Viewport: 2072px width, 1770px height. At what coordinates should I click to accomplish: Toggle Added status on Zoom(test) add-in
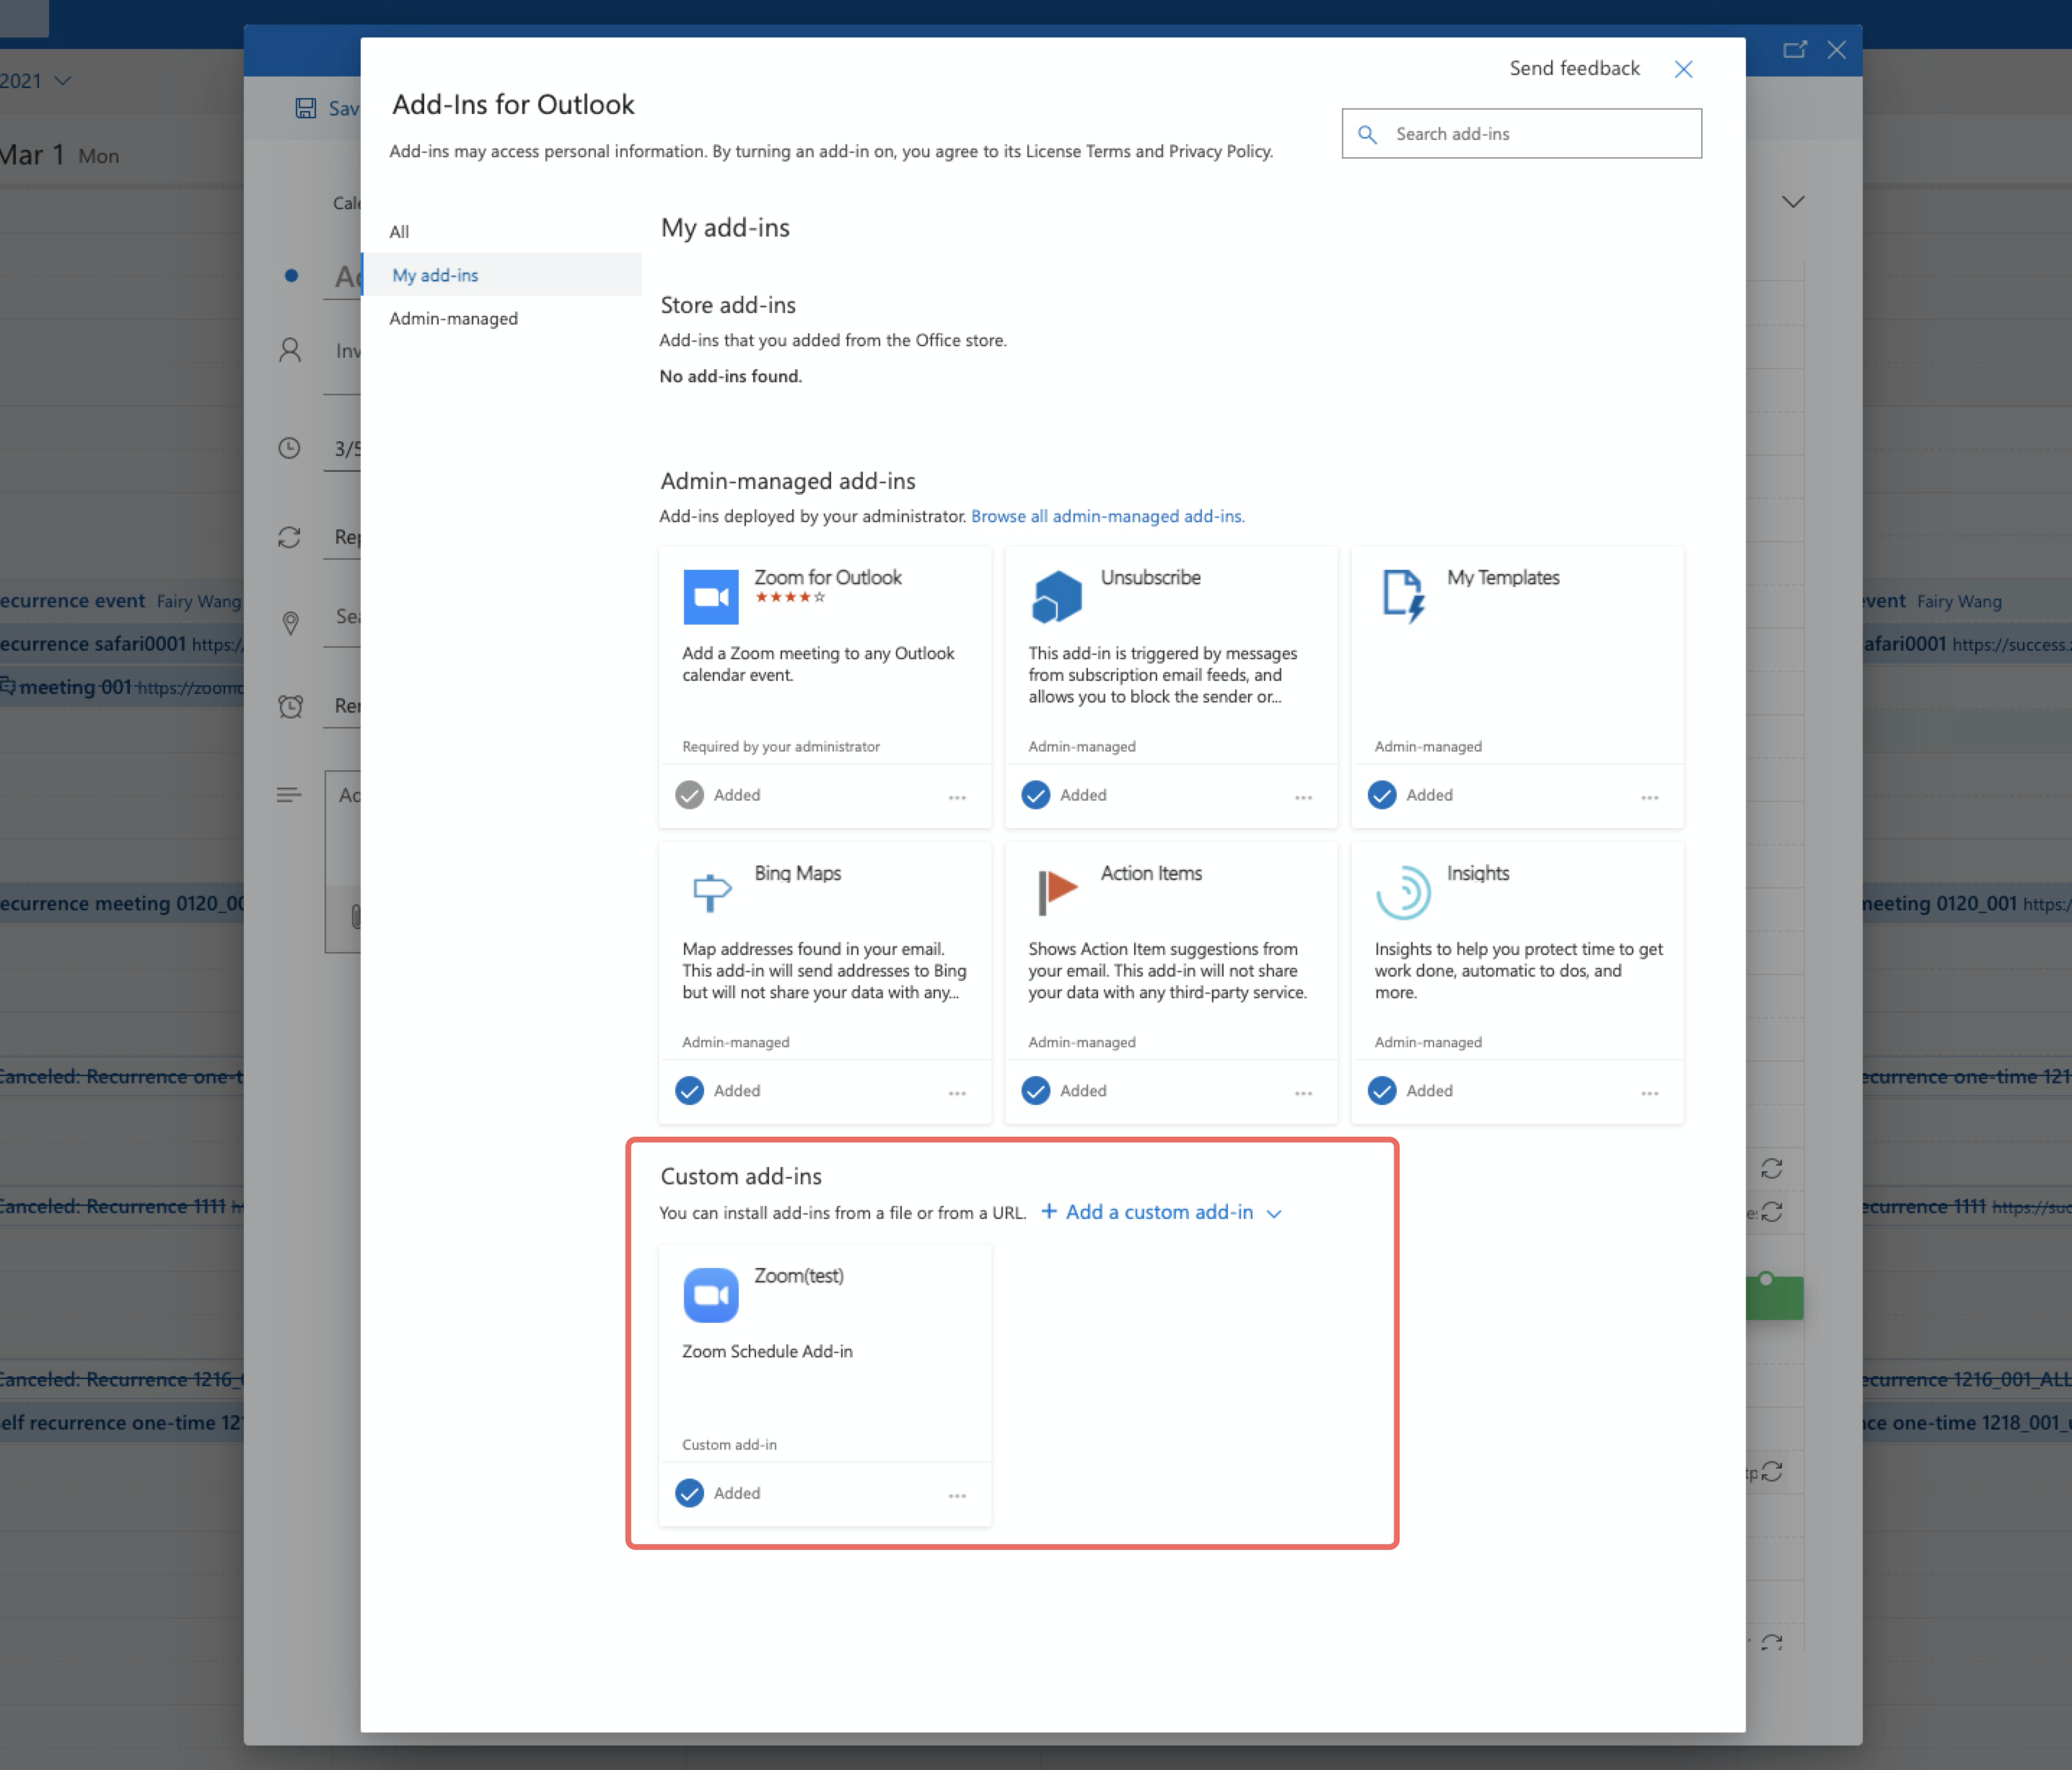[x=689, y=1493]
